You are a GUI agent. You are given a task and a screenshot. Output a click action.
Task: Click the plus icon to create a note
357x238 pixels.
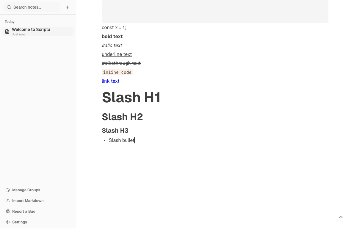click(x=68, y=7)
